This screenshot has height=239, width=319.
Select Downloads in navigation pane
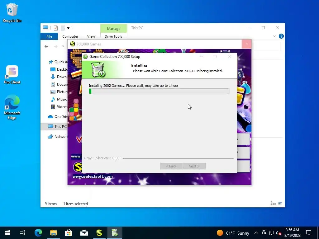point(59,77)
